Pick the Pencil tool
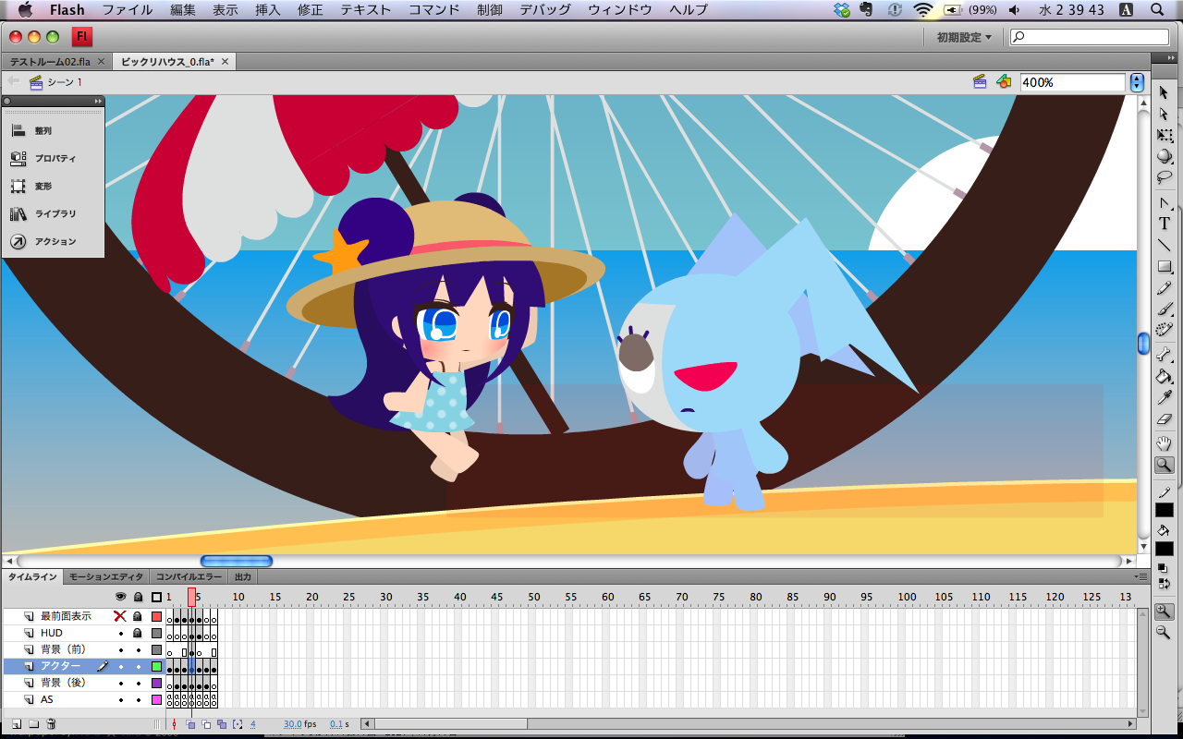The image size is (1183, 739). pyautogui.click(x=1164, y=287)
